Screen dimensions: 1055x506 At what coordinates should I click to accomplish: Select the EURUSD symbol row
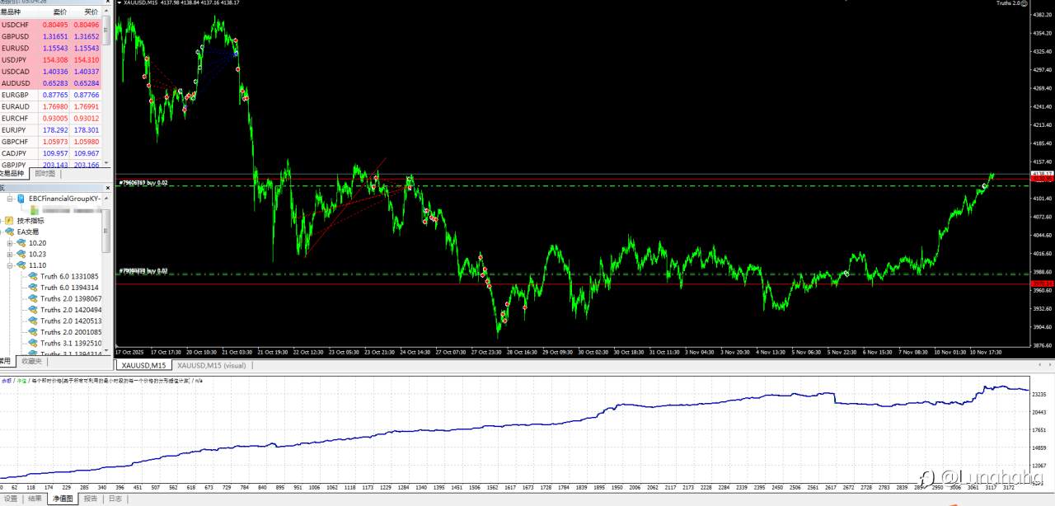[50, 48]
